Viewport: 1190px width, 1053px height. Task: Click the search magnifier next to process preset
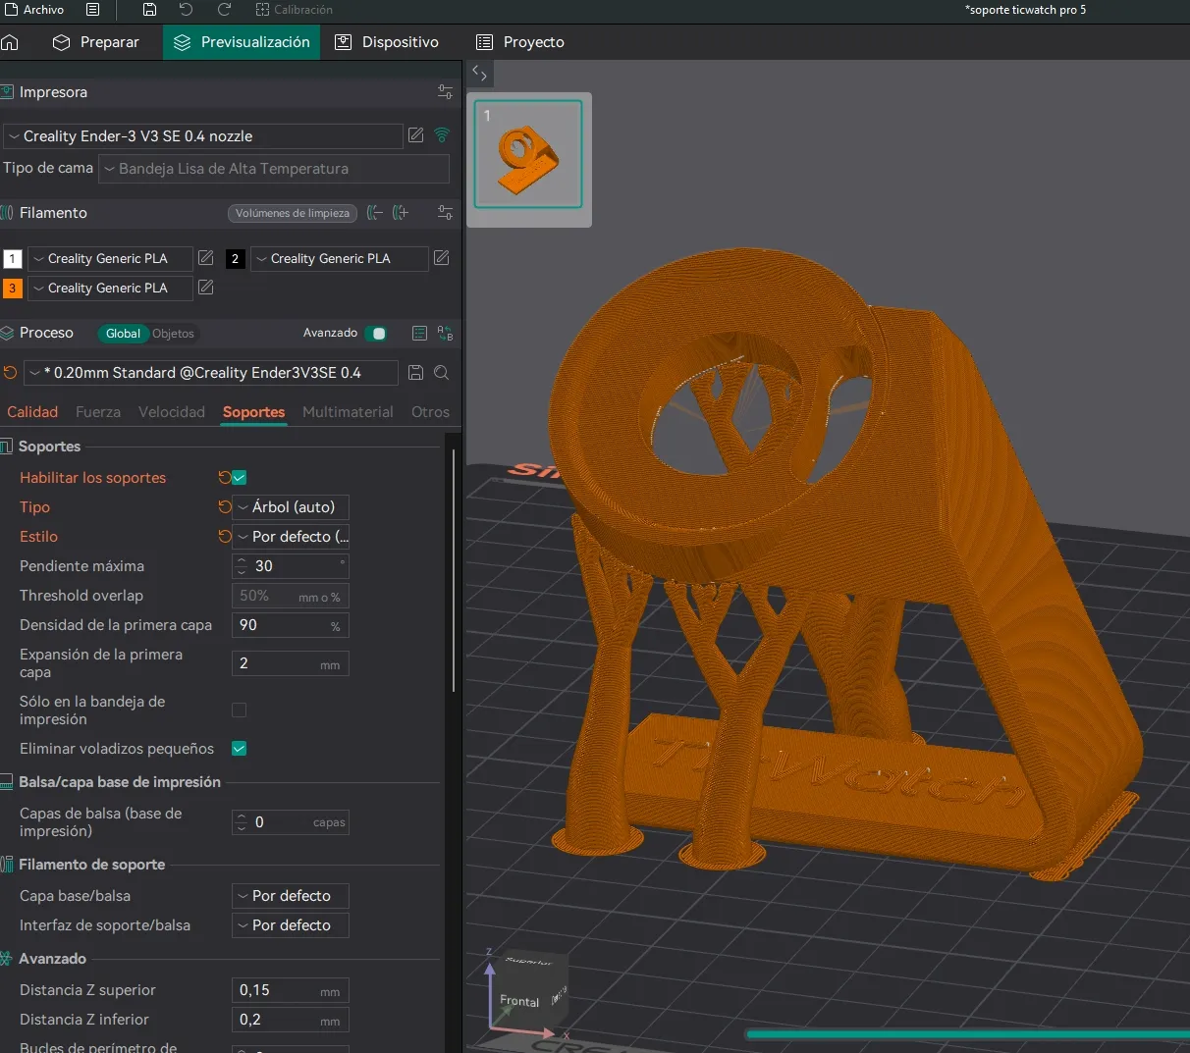tap(442, 373)
